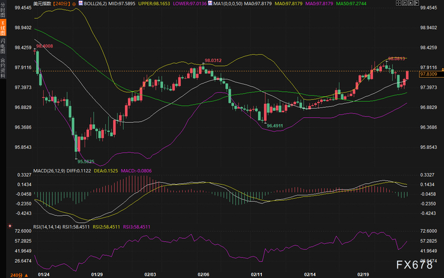Click the orange circle icon after 240分

(x=74, y=4)
